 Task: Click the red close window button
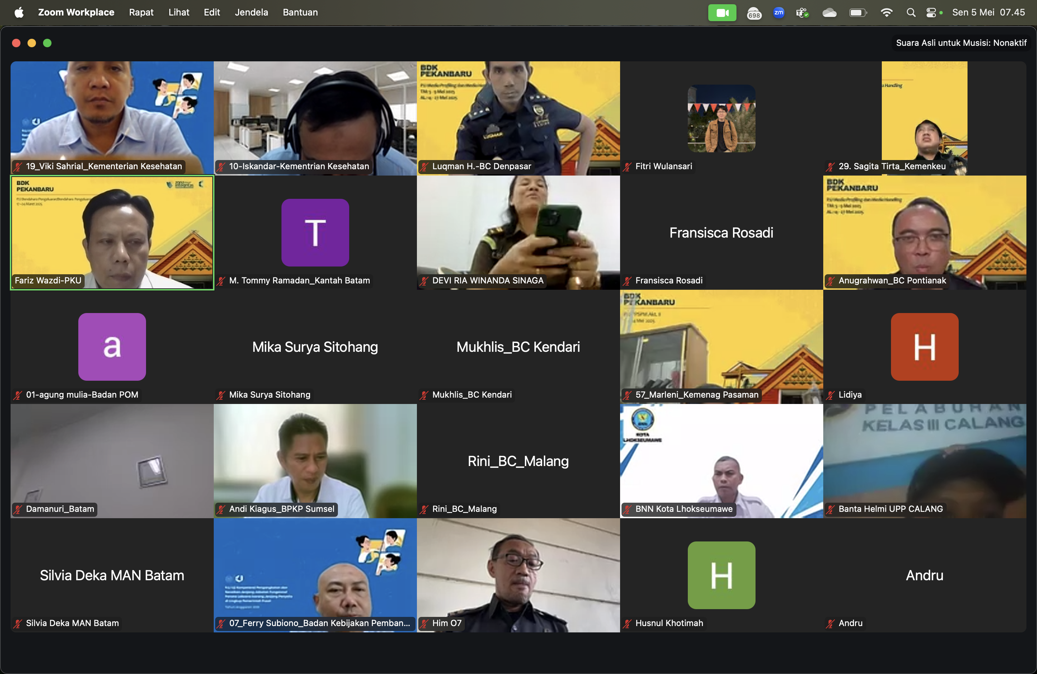coord(16,43)
